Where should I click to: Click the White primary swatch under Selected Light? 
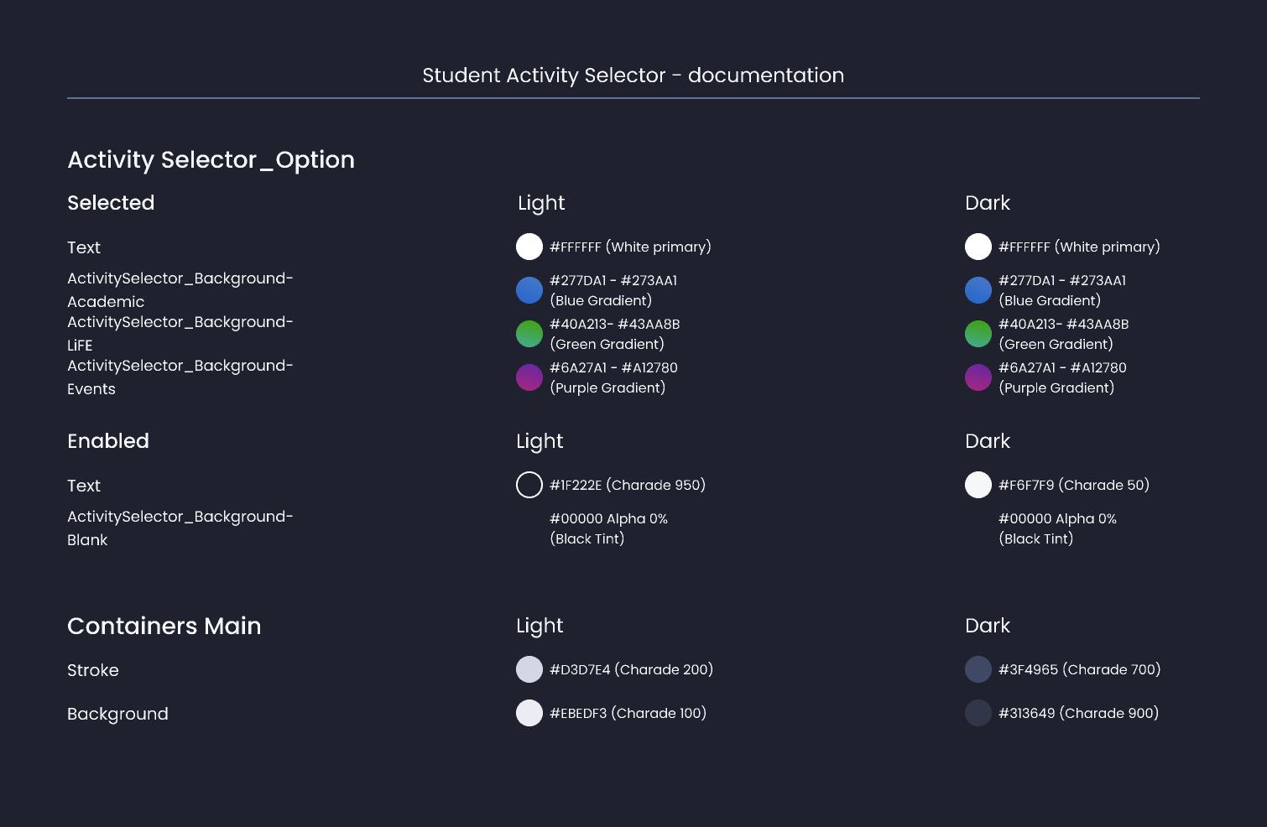click(x=529, y=246)
